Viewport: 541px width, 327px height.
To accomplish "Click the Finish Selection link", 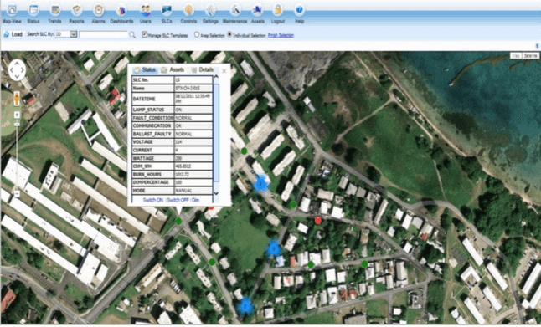I will pos(281,35).
